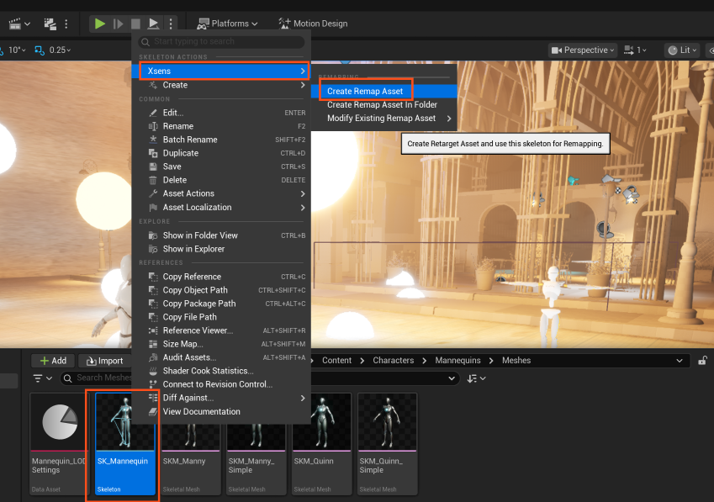The width and height of the screenshot is (714, 502).
Task: Open the camera speed dropdown showing 1
Action: (635, 50)
